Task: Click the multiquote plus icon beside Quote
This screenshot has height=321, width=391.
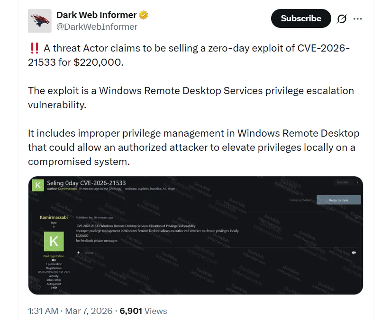Action: coord(78,252)
